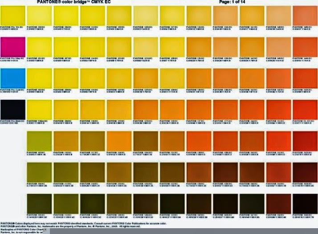Pick the PANTONE 132 EC swatch
This screenshot has width=318, height=234.
(172, 172)
